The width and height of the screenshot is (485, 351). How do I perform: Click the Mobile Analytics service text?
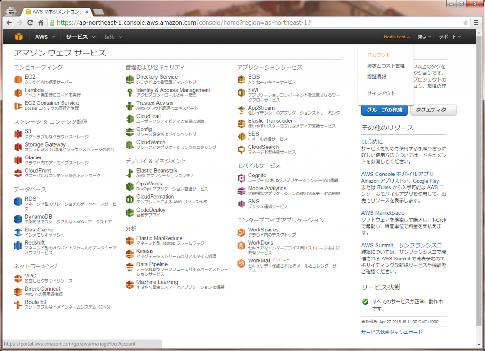pos(267,188)
